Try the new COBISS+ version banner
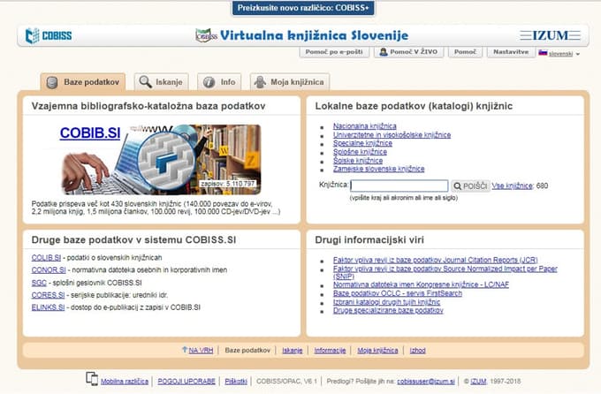Image resolution: width=601 pixels, height=394 pixels. pos(300,8)
